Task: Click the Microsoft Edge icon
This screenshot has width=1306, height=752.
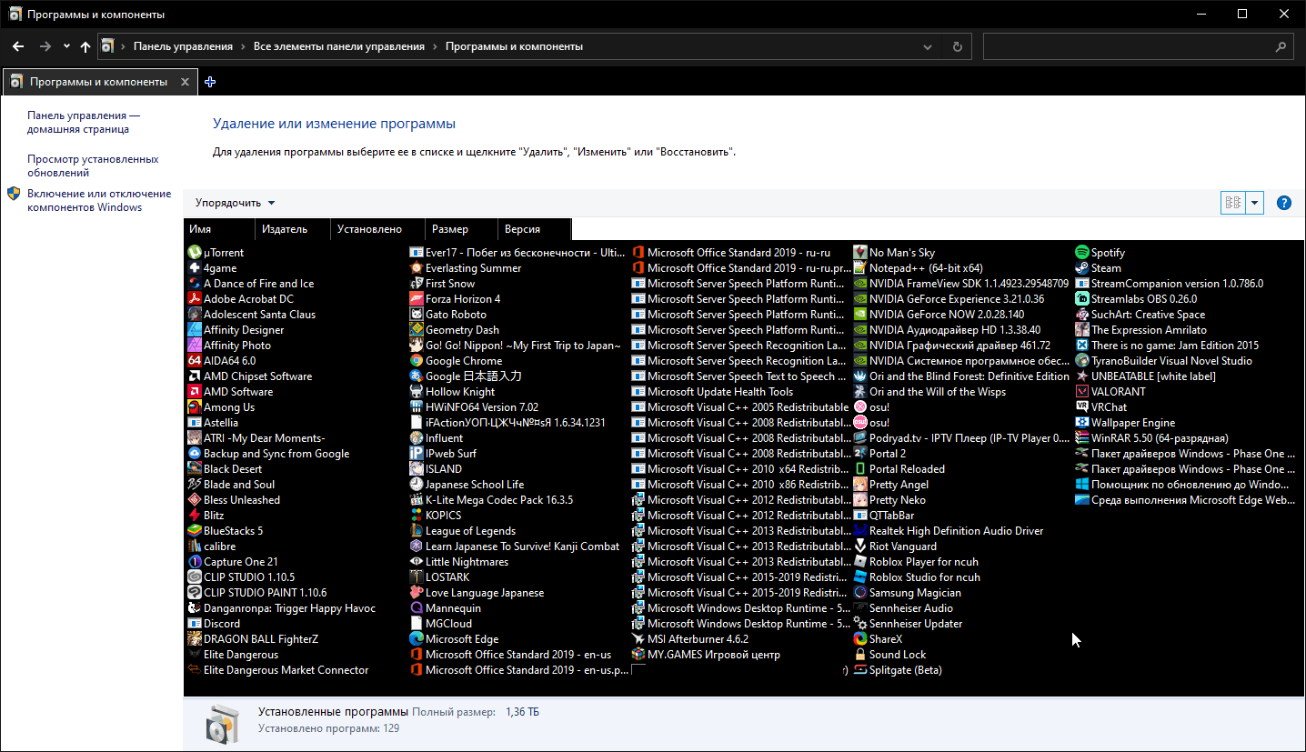Action: tap(417, 639)
